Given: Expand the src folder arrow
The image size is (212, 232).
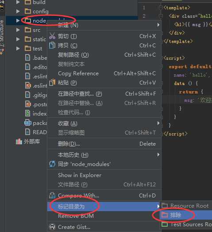Looking at the screenshot, I should [18, 30].
